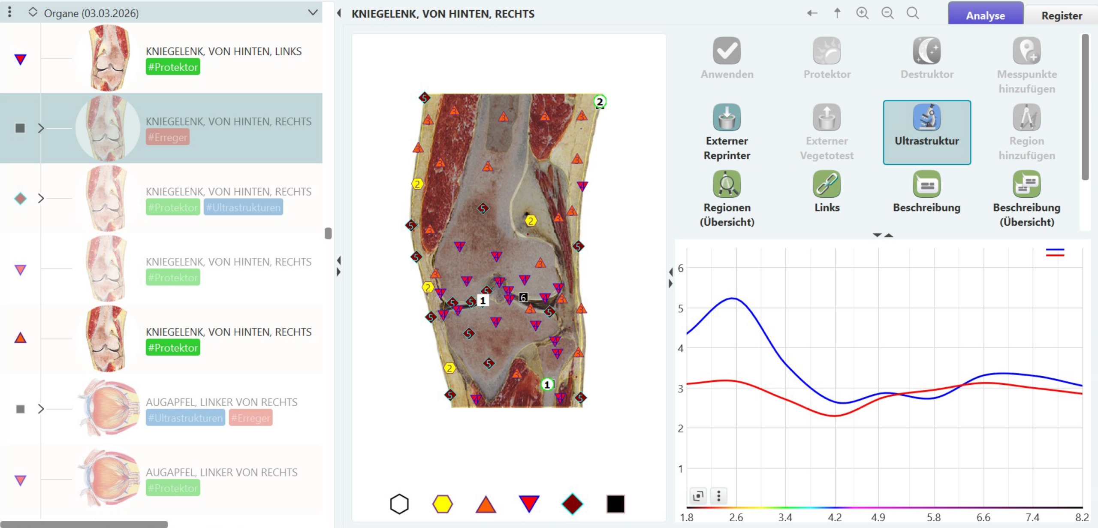Screen dimensions: 1098x528
Task: Click the Externer Reprinter icon
Action: [x=727, y=118]
